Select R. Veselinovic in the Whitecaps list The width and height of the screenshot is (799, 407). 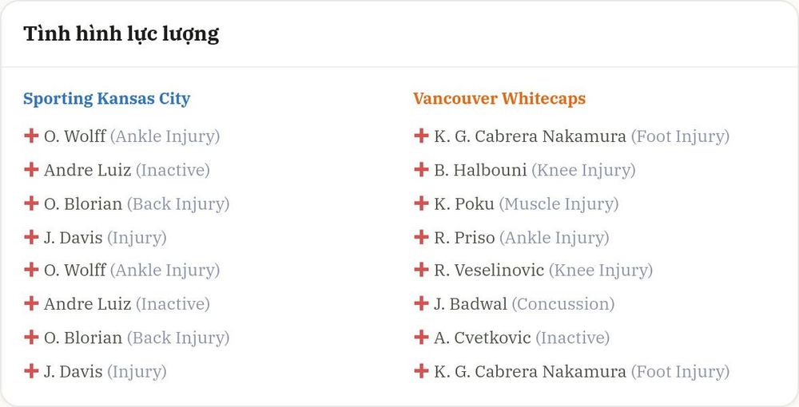(489, 271)
